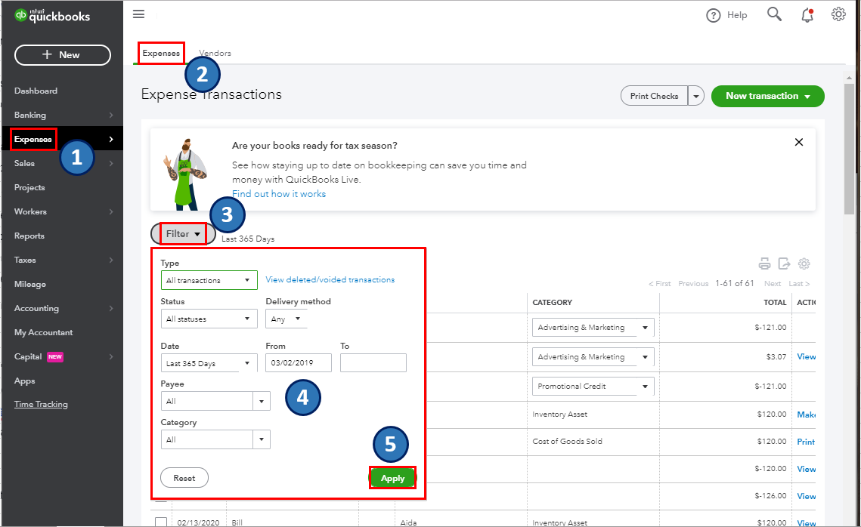Open Print Checks dropdown arrow

[x=695, y=96]
